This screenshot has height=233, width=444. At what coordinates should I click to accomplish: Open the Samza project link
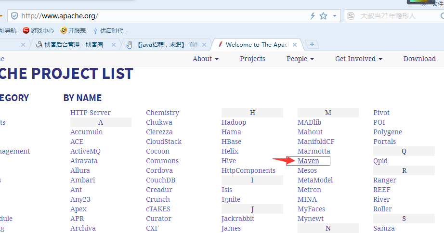point(384,228)
